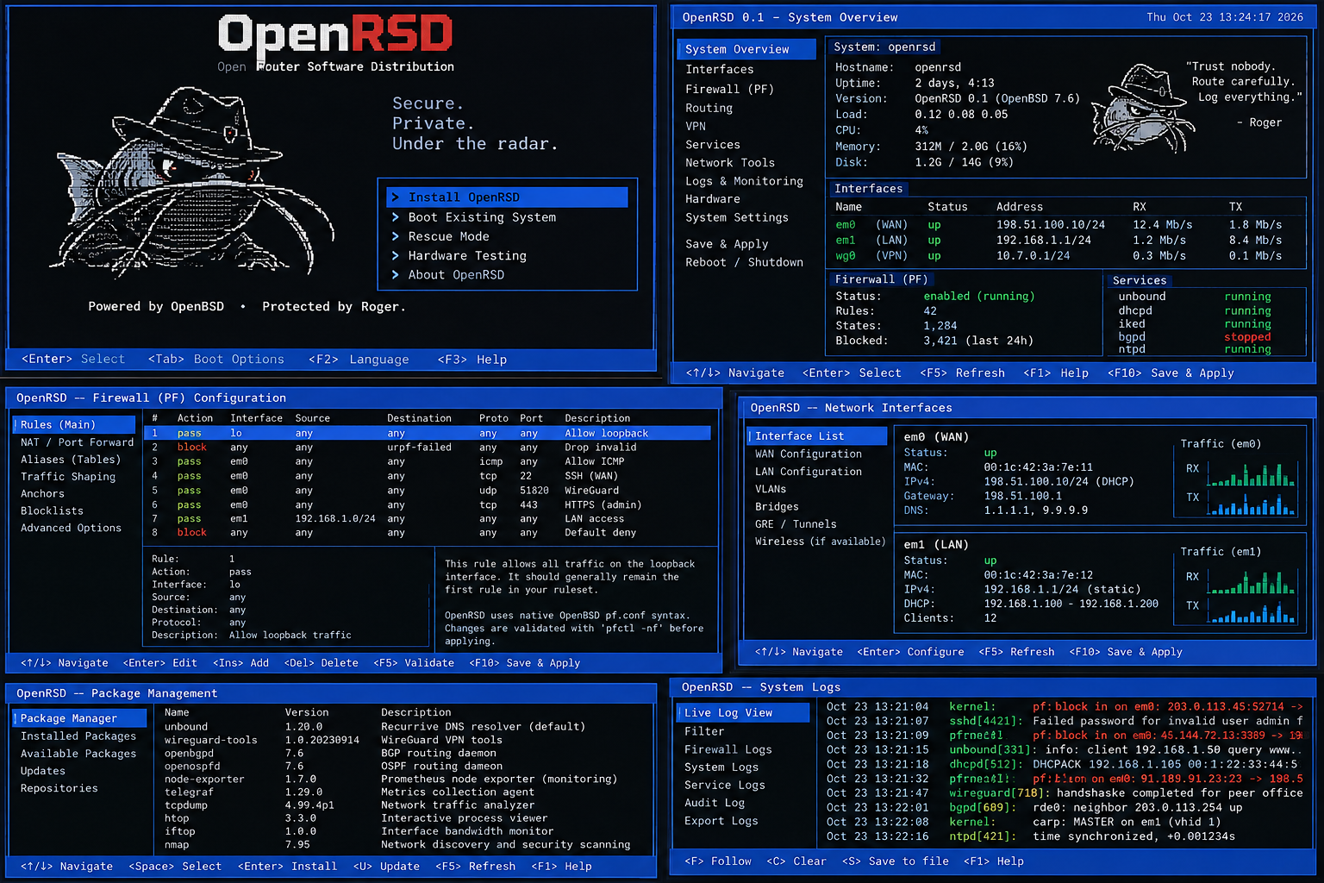The height and width of the screenshot is (883, 1324).
Task: Click chevron beside Install OpenRSD
Action: pyautogui.click(x=396, y=197)
